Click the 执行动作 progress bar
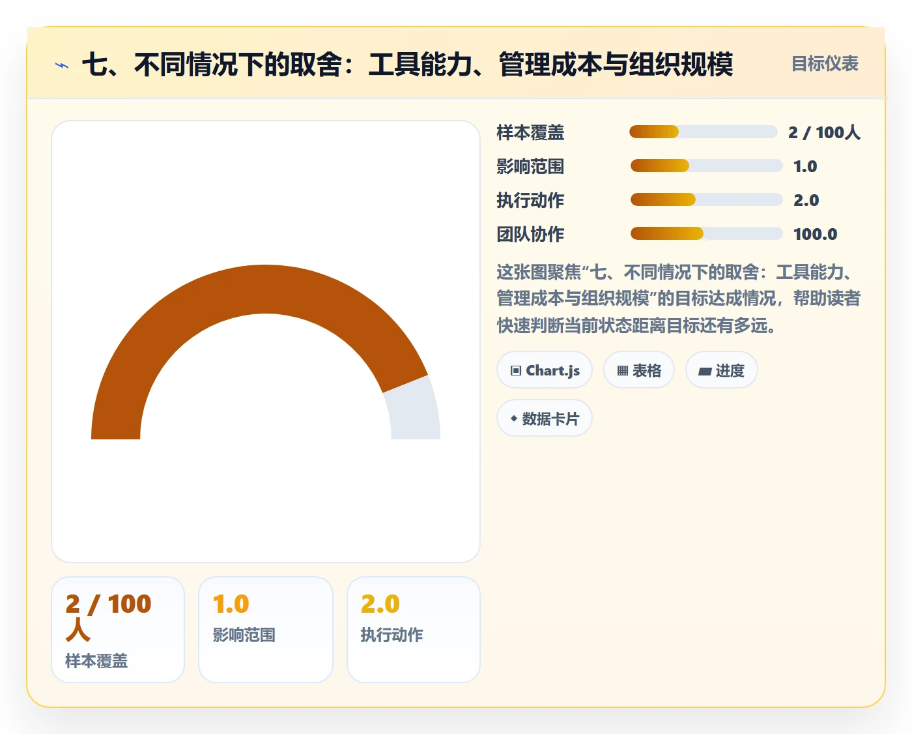Screen dimensions: 912x734 [706, 199]
